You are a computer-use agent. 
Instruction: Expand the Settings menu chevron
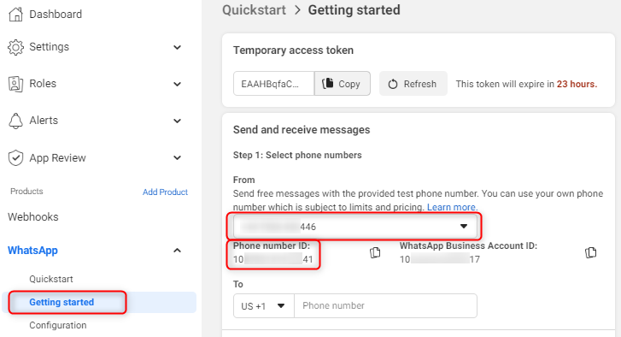point(177,47)
